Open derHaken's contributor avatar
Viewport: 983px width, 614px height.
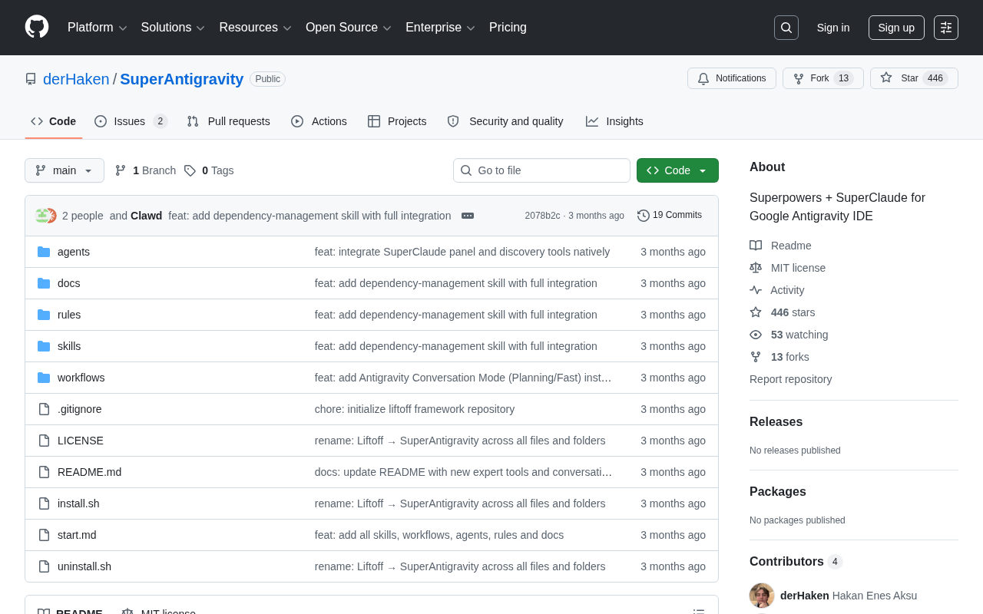[762, 596]
